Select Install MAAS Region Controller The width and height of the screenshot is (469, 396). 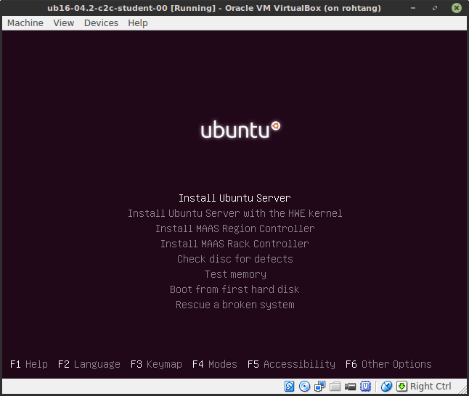click(235, 228)
